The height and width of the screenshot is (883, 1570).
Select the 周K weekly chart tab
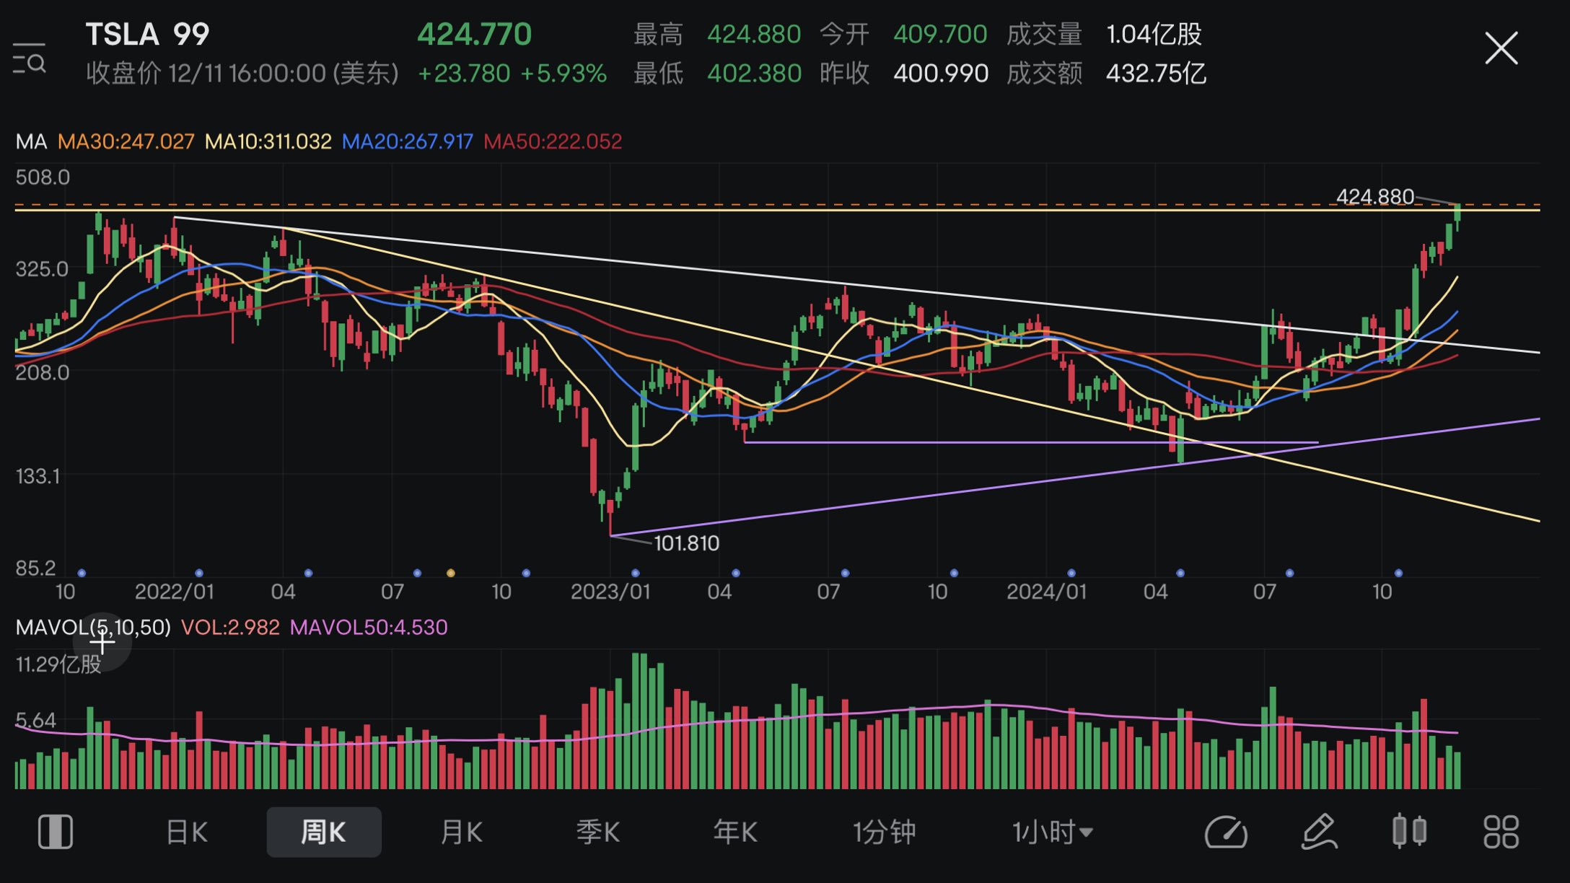coord(324,833)
